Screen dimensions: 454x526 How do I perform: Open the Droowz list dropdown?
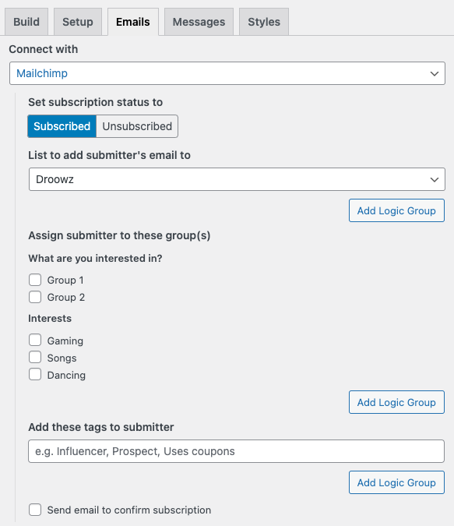237,179
